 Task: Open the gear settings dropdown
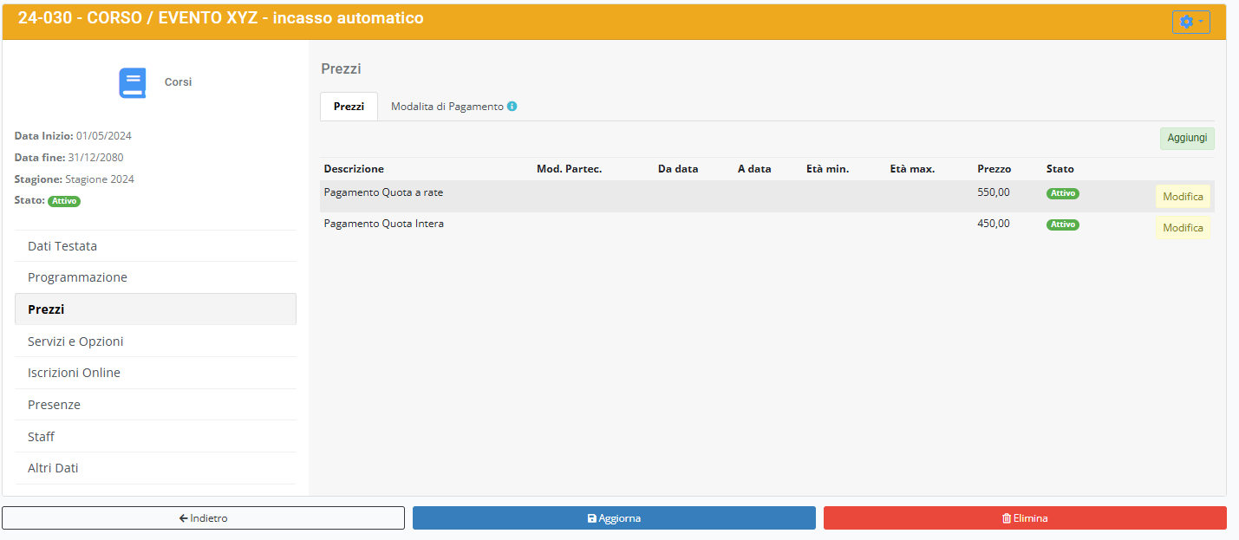pyautogui.click(x=1190, y=22)
